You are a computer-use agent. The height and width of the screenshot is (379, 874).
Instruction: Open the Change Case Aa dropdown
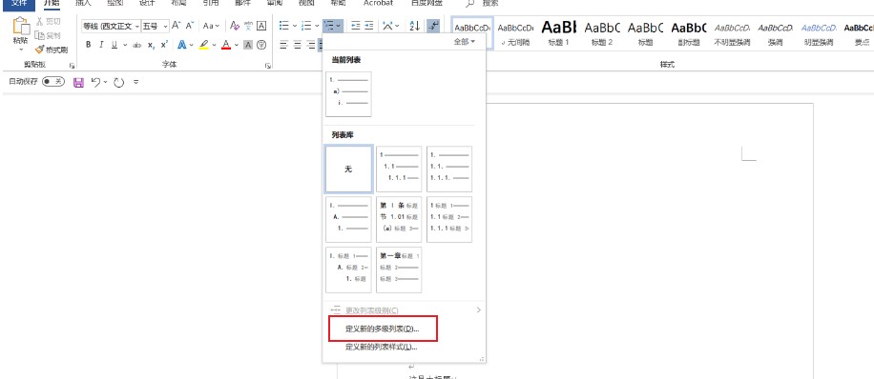pyautogui.click(x=211, y=26)
